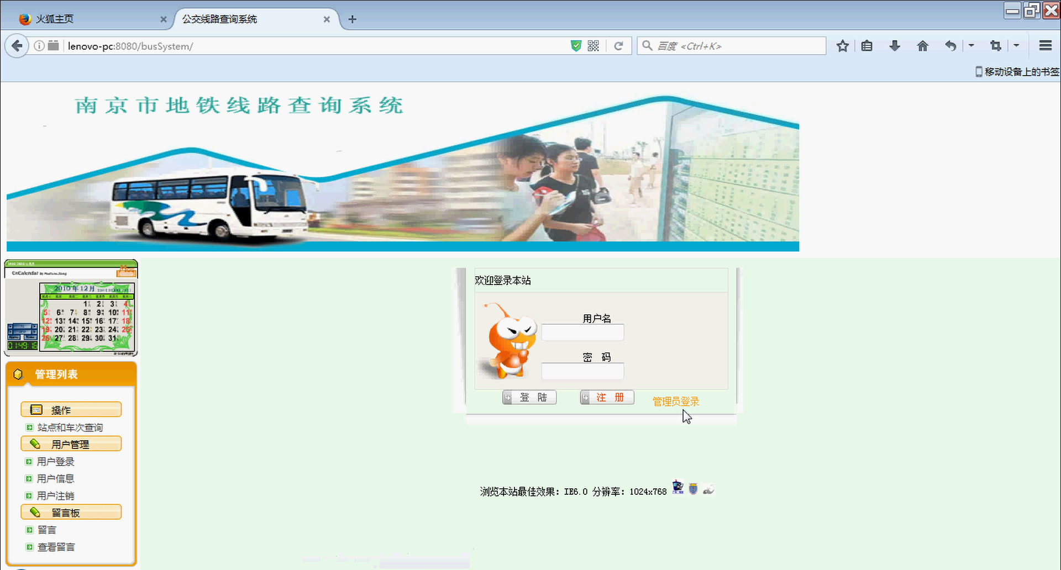Open the 用户登录 link

[56, 462]
